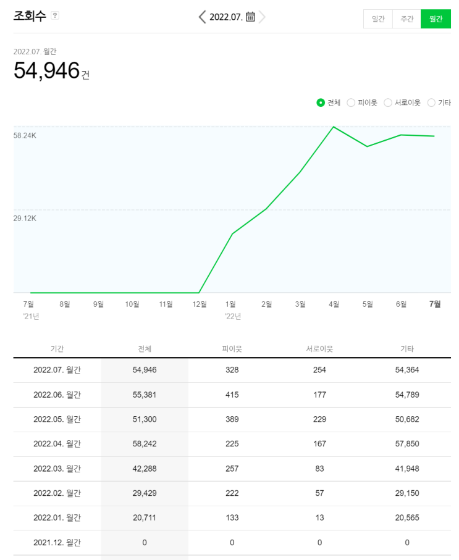Click the 4월 peak point on the chart
Screen dimensions: 459x560
334,127
